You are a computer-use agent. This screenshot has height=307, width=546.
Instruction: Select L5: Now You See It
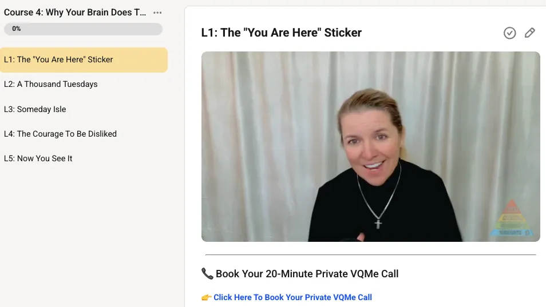[84, 158]
